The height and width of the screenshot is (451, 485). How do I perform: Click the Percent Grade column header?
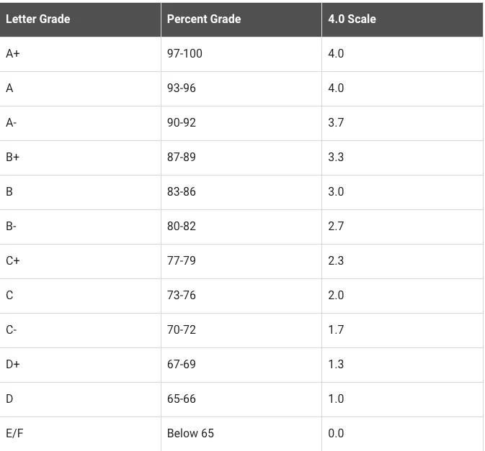[204, 19]
